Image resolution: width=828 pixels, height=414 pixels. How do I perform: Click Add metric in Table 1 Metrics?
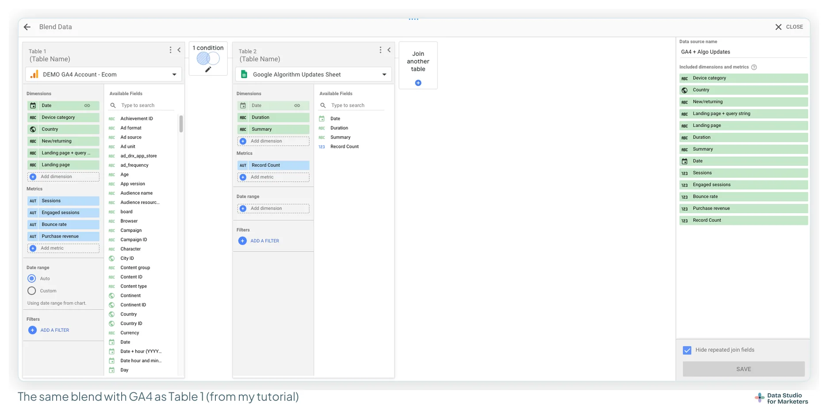coord(63,249)
